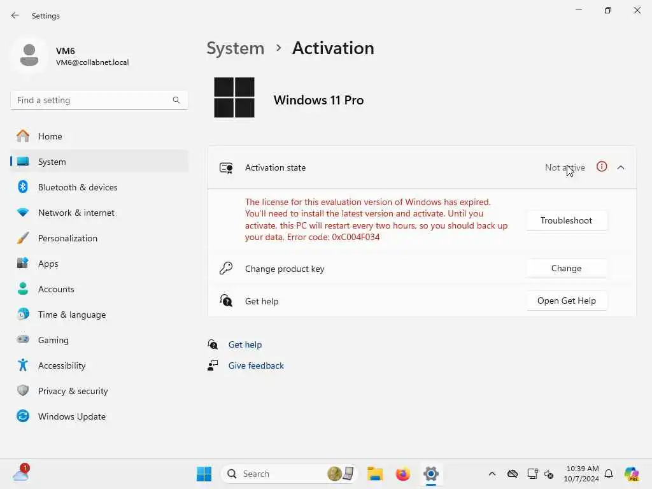Open Copilot preview icon in taskbar
Image resolution: width=652 pixels, height=489 pixels.
click(x=631, y=474)
